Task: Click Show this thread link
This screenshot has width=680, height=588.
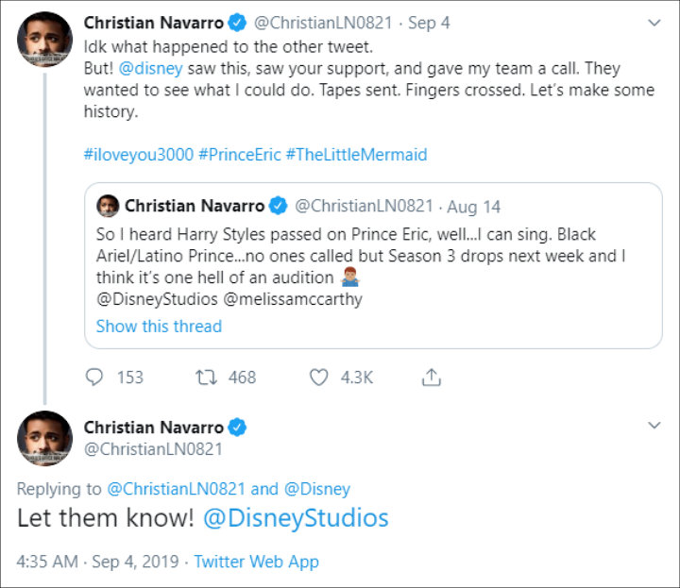Action: pos(159,327)
